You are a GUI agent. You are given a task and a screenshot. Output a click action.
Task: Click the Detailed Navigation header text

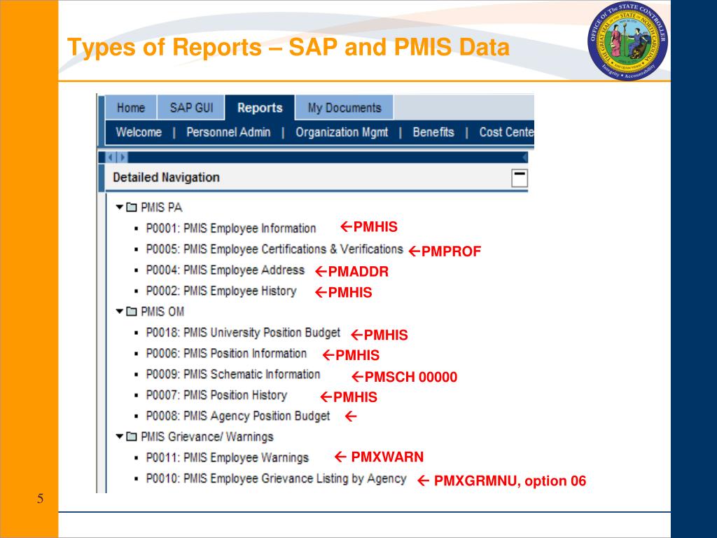pyautogui.click(x=166, y=177)
